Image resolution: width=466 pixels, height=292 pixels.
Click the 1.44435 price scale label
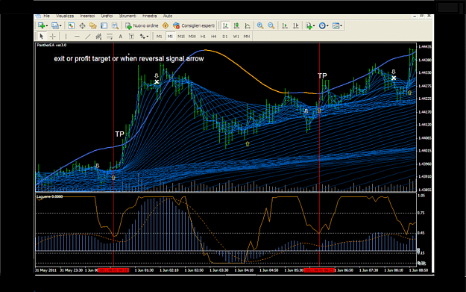[425, 47]
